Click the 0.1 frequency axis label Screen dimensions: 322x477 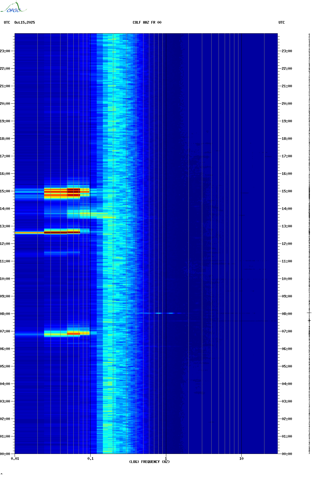click(x=91, y=459)
